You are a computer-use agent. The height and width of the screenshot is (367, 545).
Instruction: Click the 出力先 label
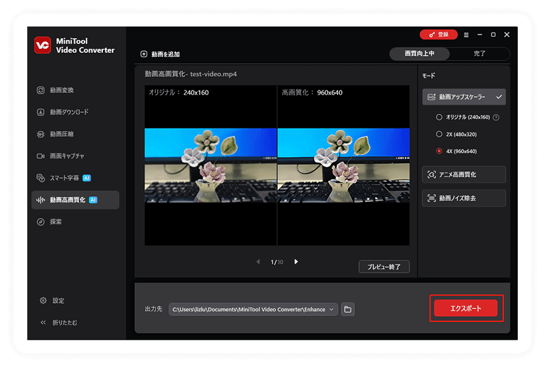coord(153,309)
